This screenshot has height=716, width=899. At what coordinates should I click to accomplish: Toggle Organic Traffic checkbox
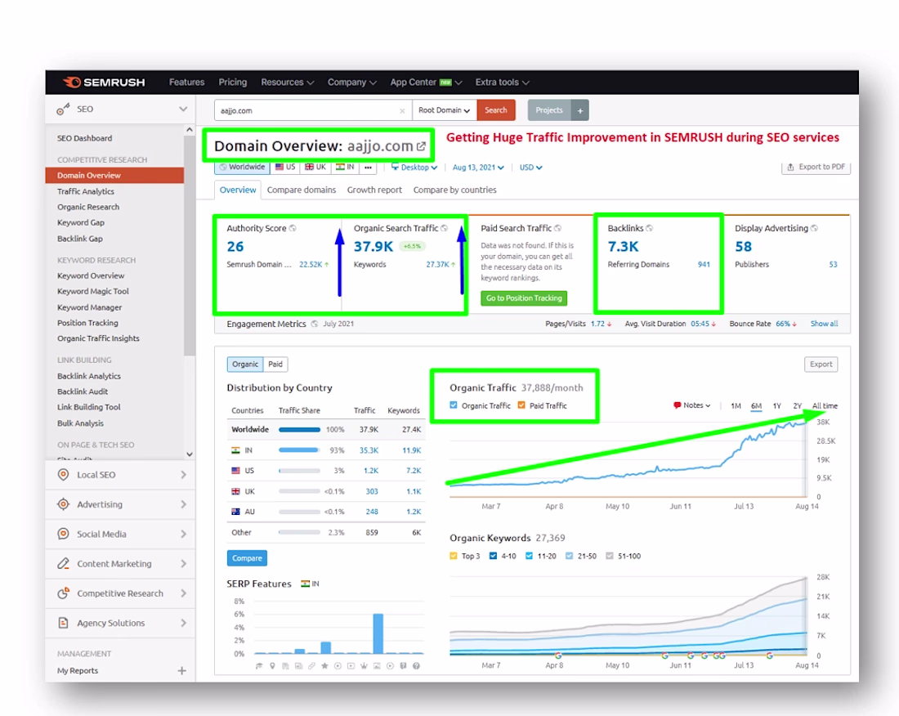click(454, 405)
